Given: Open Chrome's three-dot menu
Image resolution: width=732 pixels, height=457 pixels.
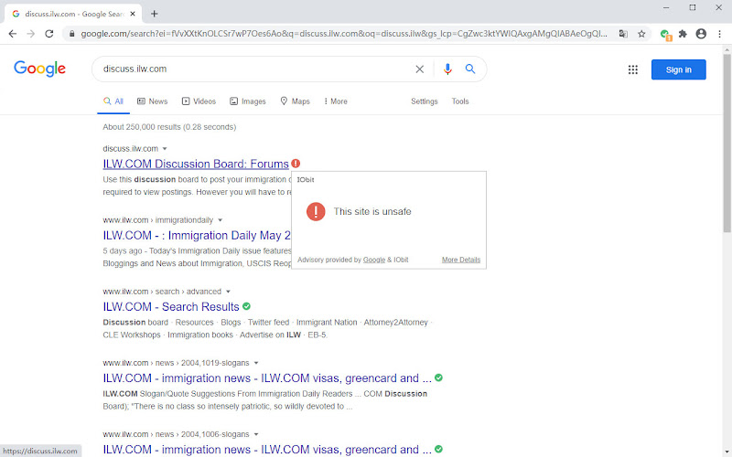Looking at the screenshot, I should [719, 34].
